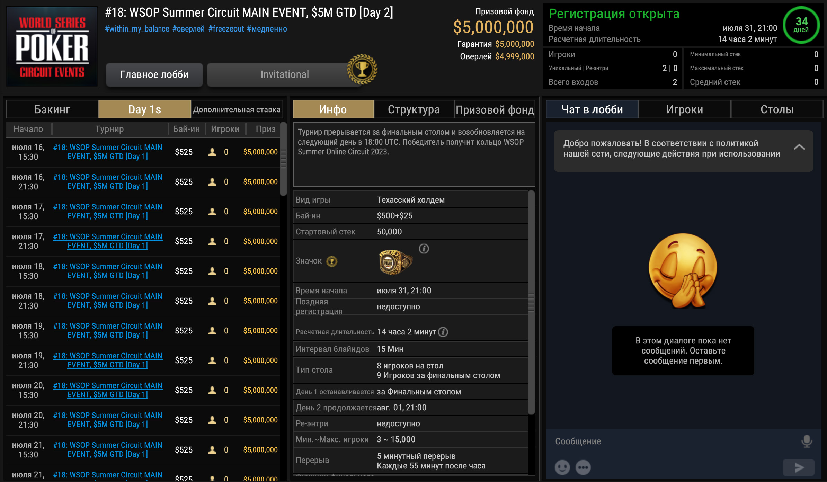Collapse the welcome message with the chevron
The height and width of the screenshot is (482, 827).
pyautogui.click(x=800, y=147)
